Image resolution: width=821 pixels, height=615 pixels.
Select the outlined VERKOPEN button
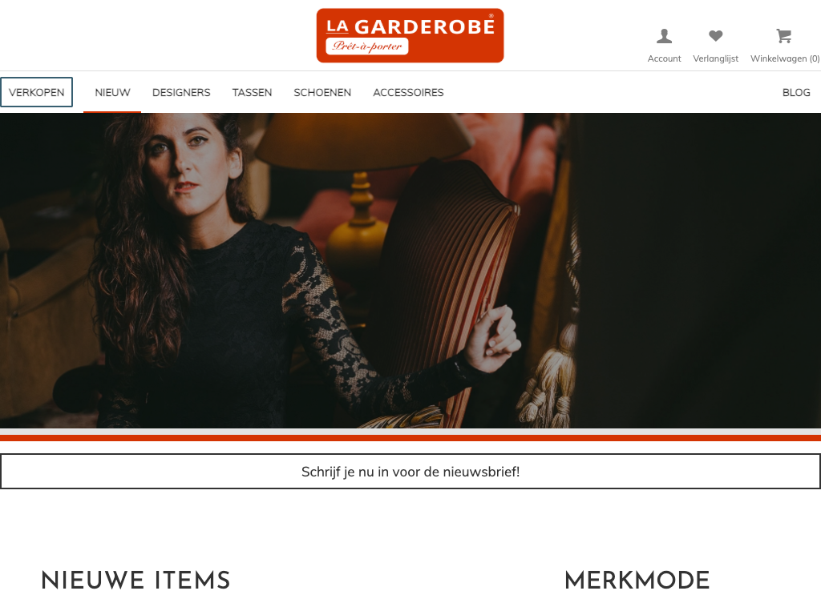tap(37, 92)
